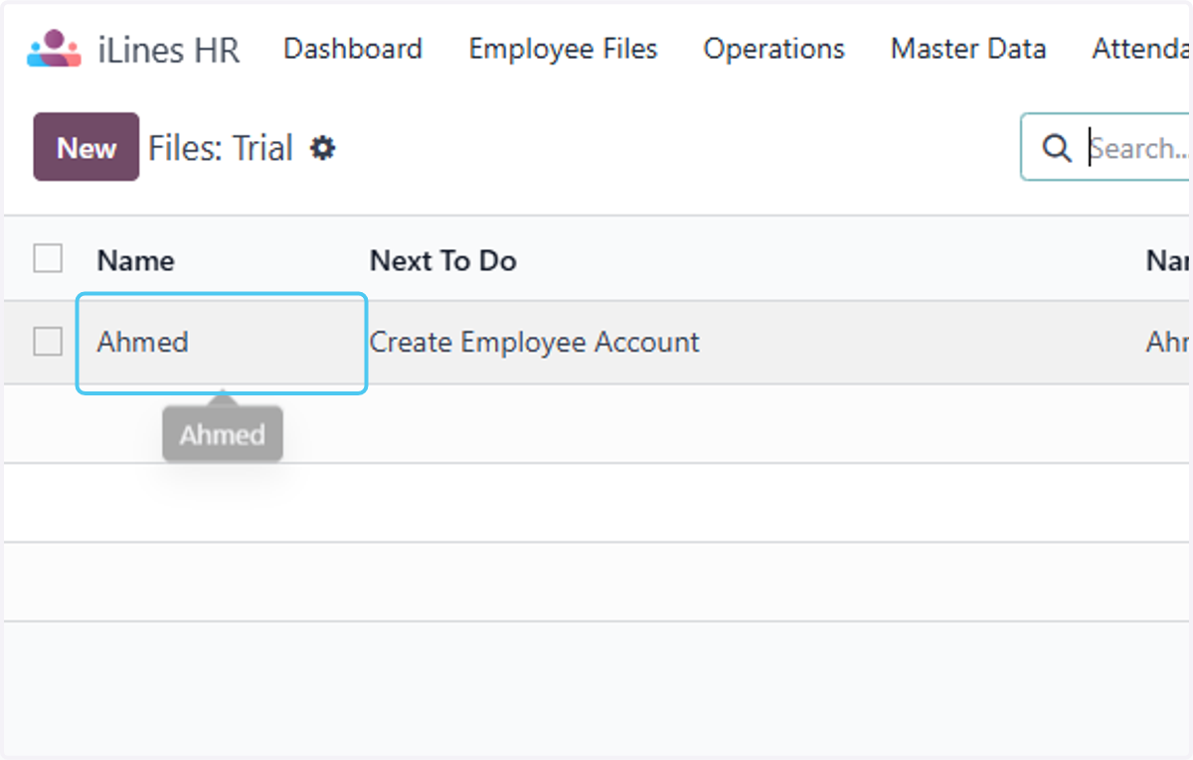Open the Operations menu
The width and height of the screenshot is (1193, 760).
point(773,49)
